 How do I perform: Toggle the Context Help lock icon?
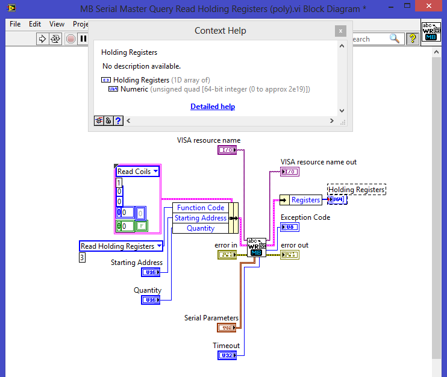[x=108, y=120]
